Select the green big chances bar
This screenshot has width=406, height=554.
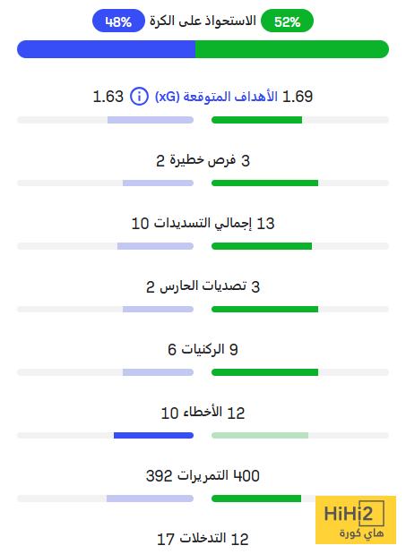coord(265,183)
